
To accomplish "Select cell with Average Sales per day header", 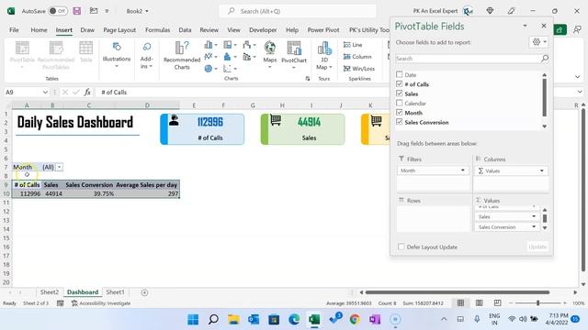I will [x=147, y=185].
